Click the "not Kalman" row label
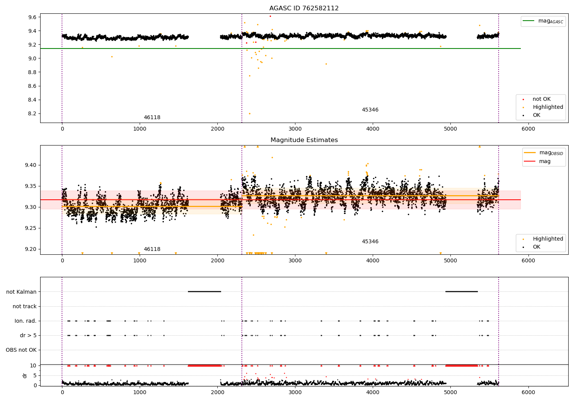 tap(21, 292)
